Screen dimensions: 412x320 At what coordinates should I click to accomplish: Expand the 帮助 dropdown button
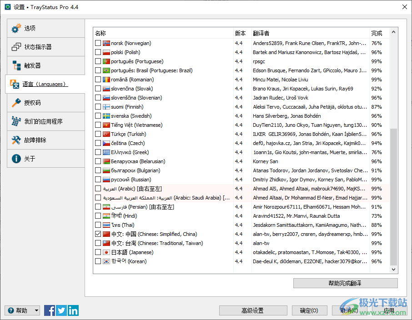[22, 310]
